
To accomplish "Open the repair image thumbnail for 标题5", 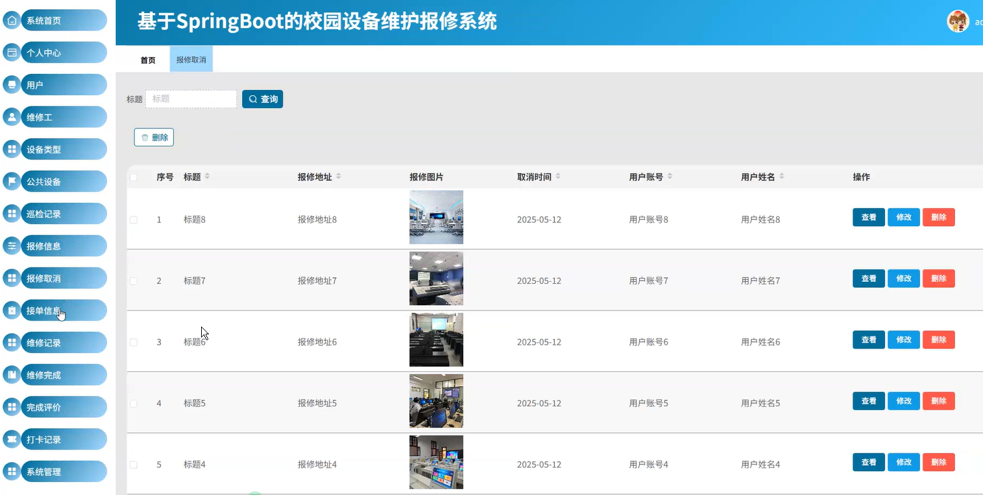I will click(x=436, y=401).
